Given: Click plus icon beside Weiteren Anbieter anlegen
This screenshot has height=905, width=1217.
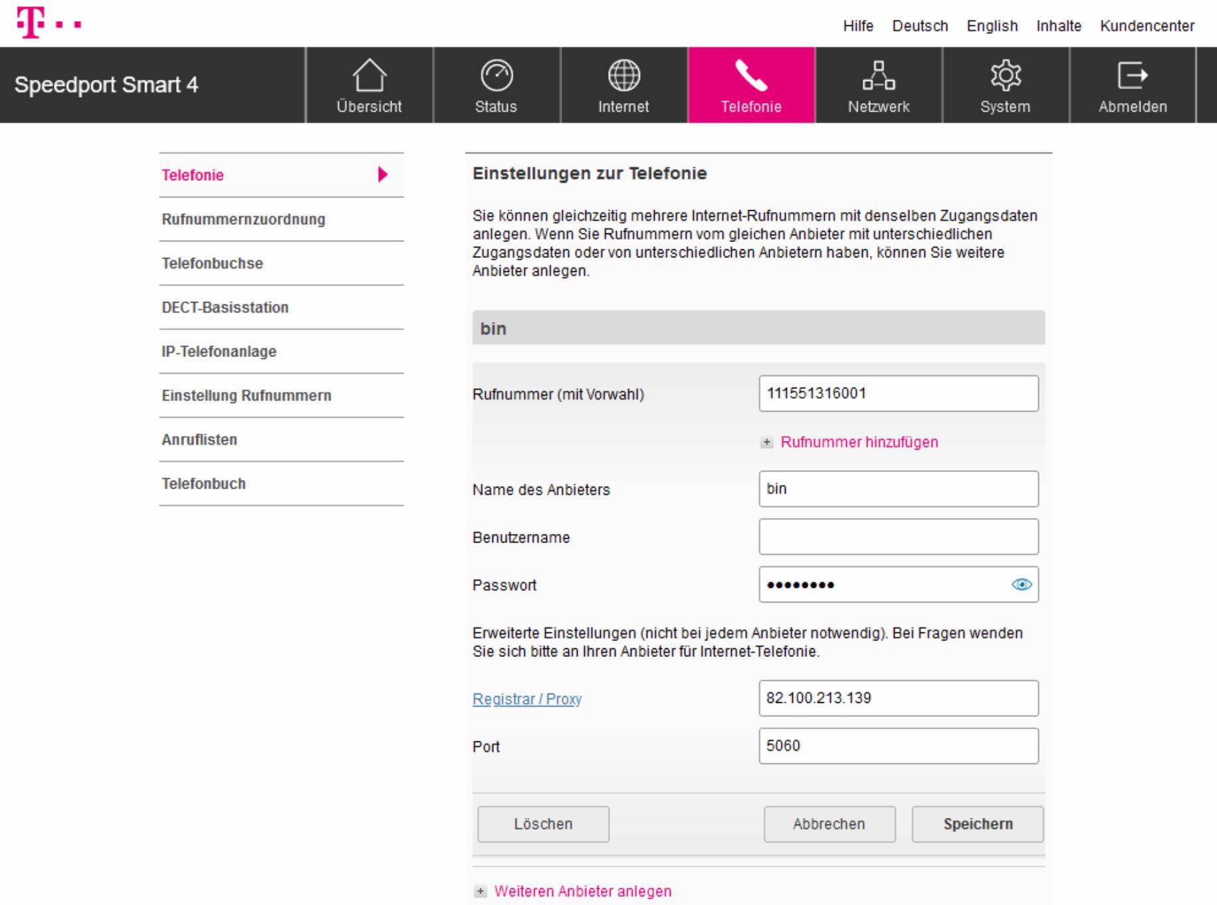Looking at the screenshot, I should pyautogui.click(x=481, y=891).
